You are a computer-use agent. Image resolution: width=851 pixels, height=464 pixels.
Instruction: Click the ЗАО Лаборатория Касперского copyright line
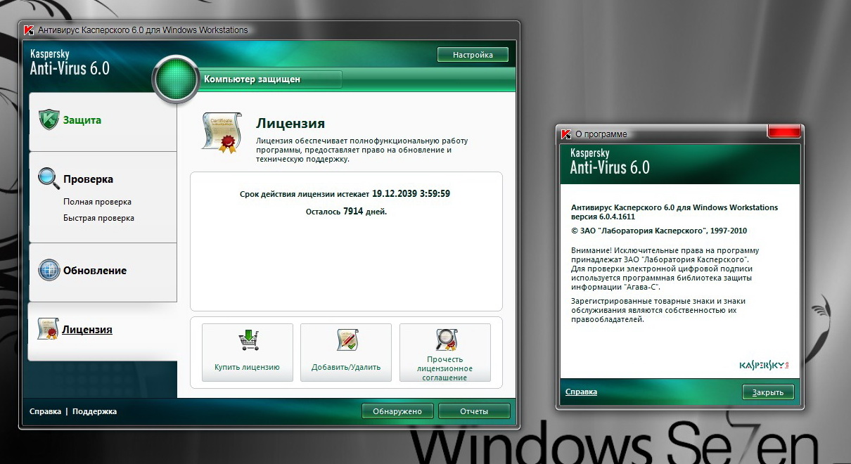coord(658,230)
